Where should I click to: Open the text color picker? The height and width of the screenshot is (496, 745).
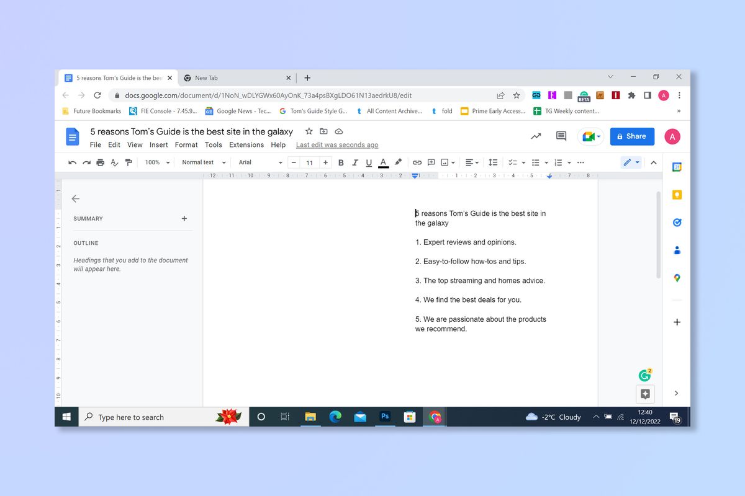tap(383, 162)
